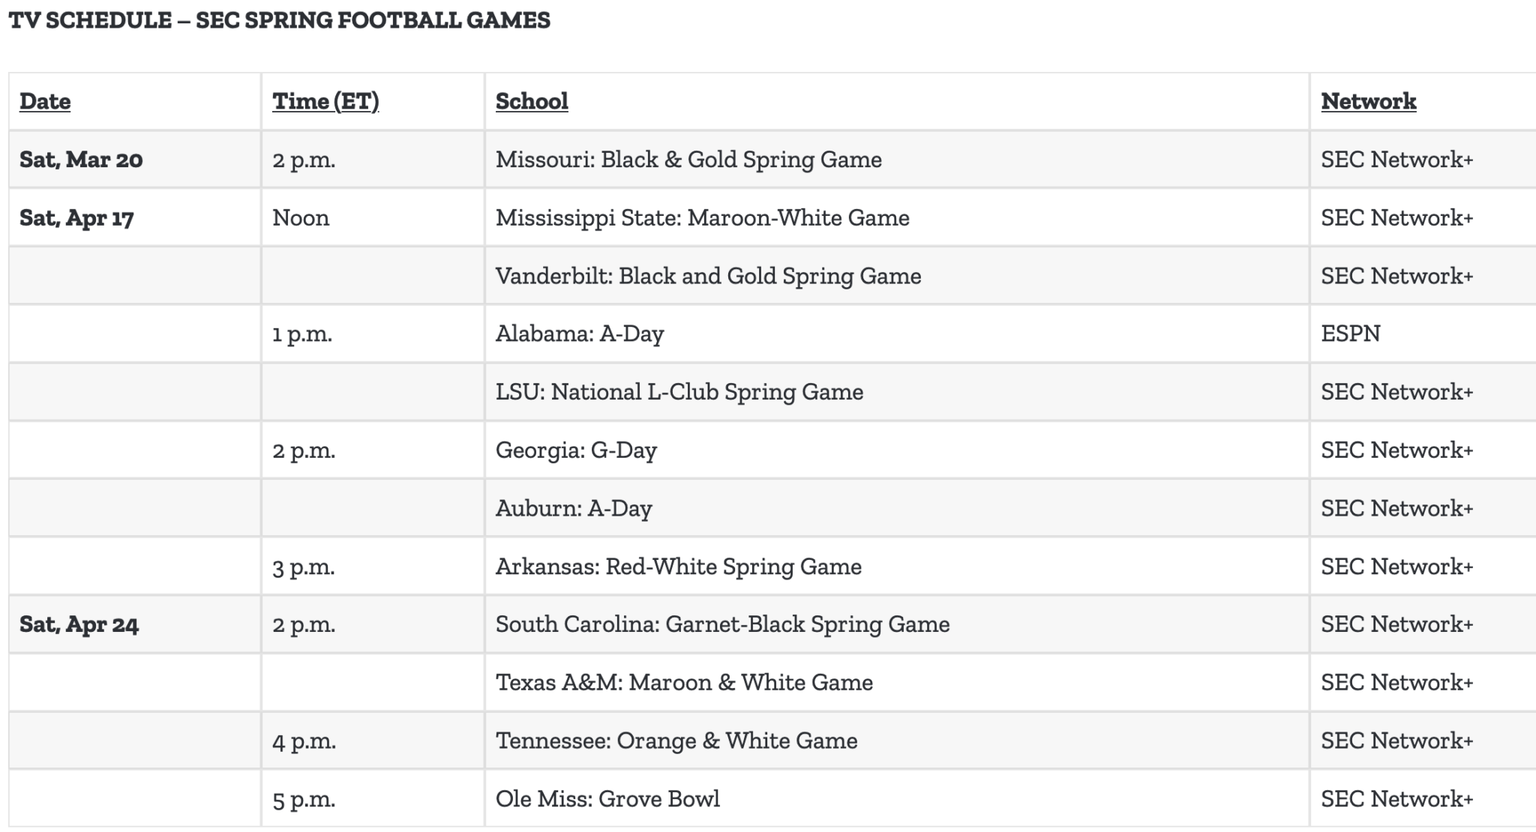Image resolution: width=1536 pixels, height=832 pixels.
Task: Click LSU: National L-Club Spring Game
Action: (x=679, y=392)
